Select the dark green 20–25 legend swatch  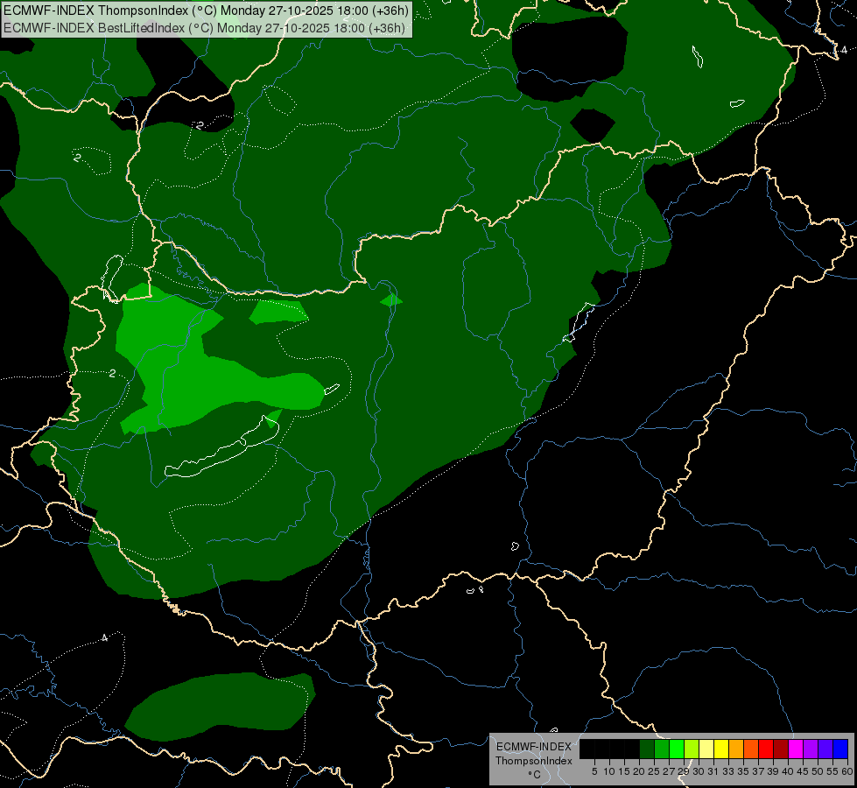coord(647,749)
